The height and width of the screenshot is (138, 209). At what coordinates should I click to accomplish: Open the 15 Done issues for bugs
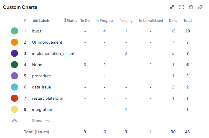173,31
